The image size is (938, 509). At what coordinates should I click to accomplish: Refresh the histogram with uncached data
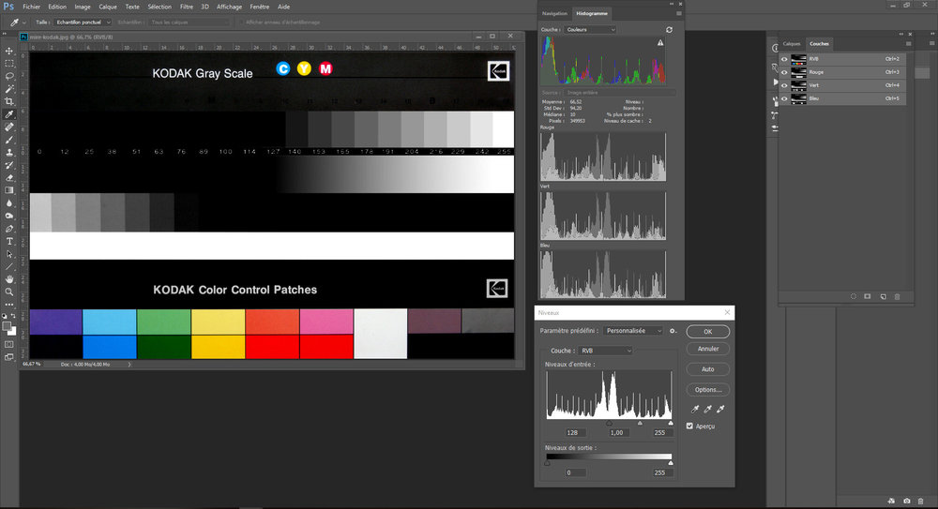(669, 30)
